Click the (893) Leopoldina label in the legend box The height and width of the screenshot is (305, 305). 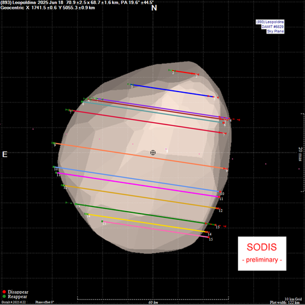pos(270,22)
